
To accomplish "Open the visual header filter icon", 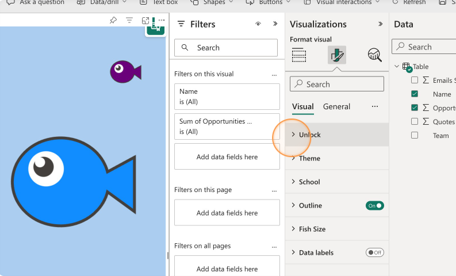I will coord(129,20).
